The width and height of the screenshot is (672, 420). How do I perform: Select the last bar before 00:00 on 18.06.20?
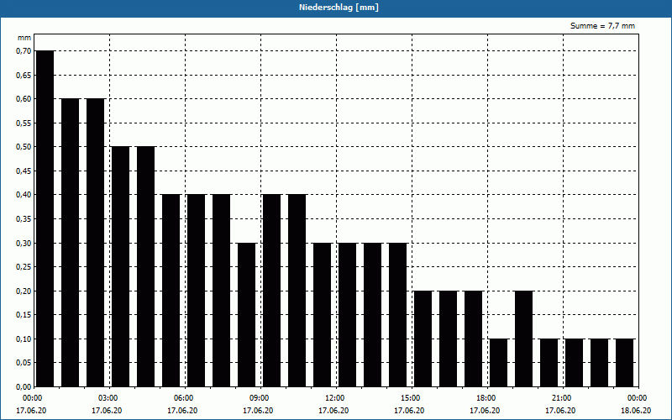pyautogui.click(x=625, y=363)
